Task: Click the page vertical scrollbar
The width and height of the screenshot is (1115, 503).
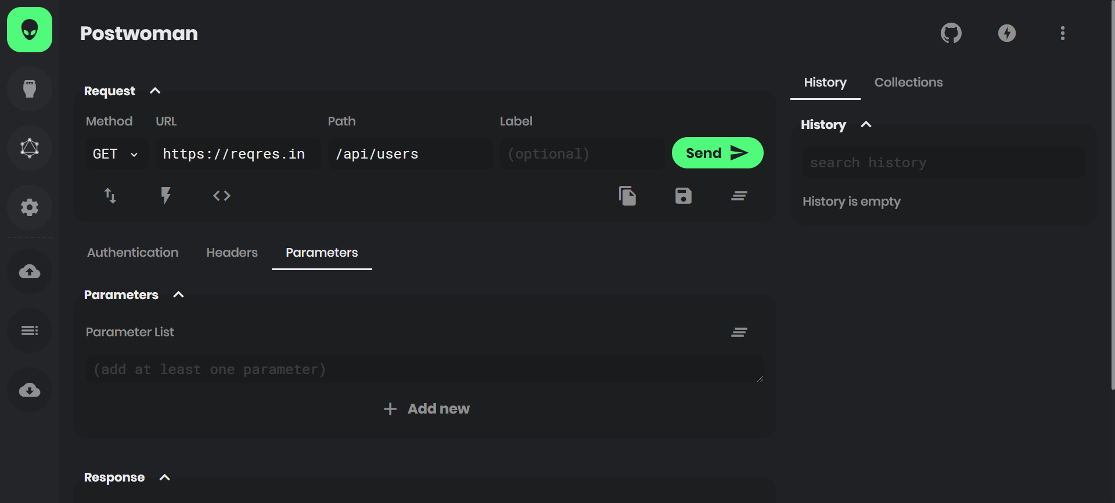Action: click(x=1113, y=195)
